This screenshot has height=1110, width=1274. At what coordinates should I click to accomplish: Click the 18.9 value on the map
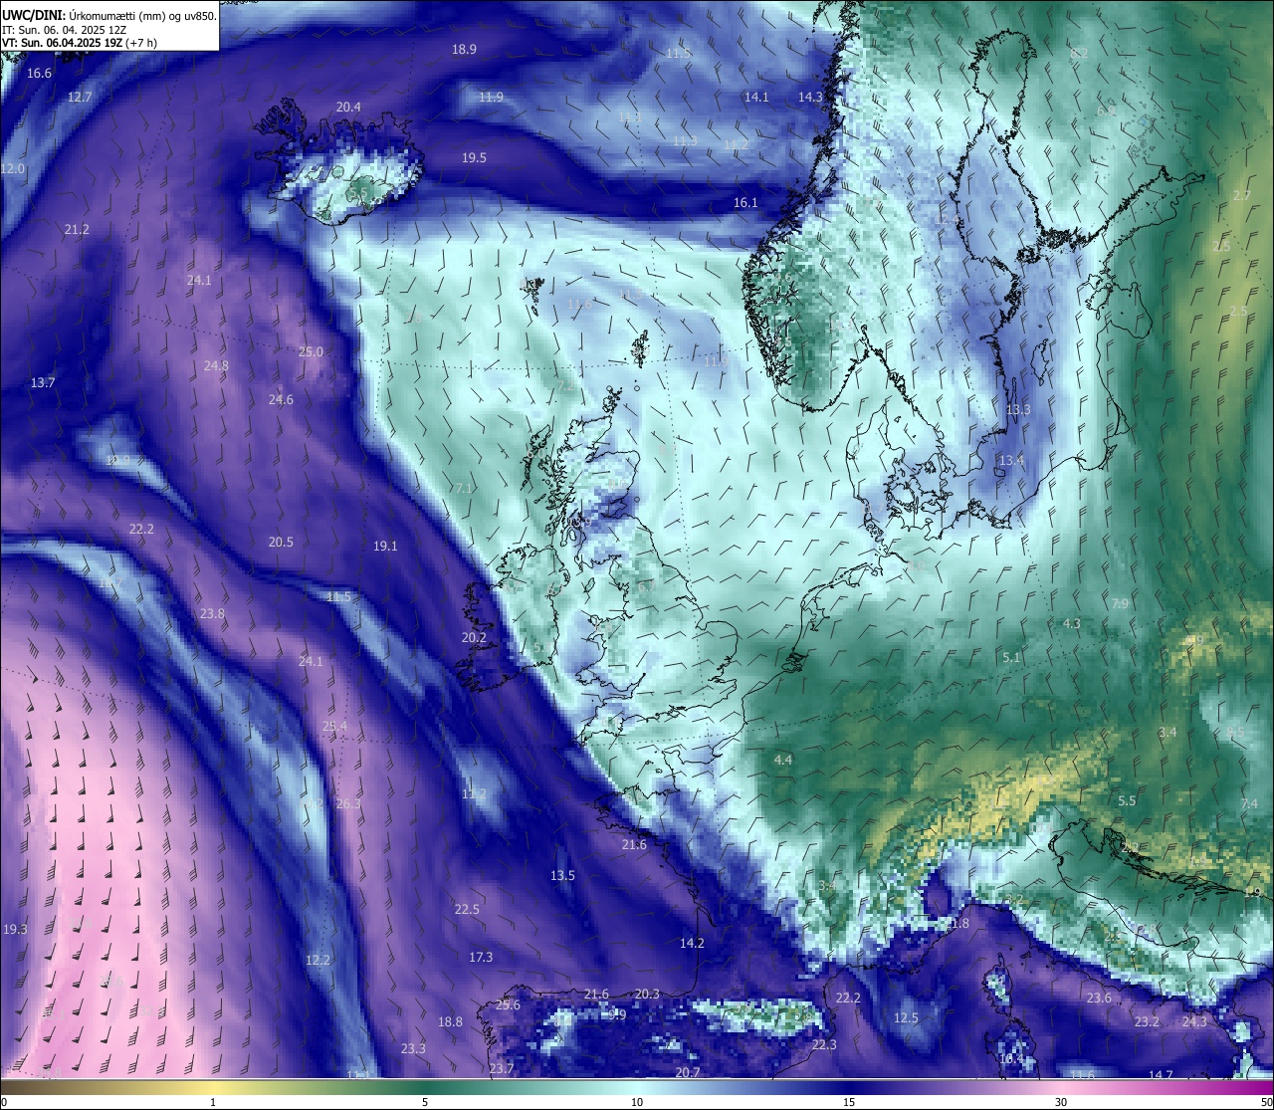[x=464, y=49]
